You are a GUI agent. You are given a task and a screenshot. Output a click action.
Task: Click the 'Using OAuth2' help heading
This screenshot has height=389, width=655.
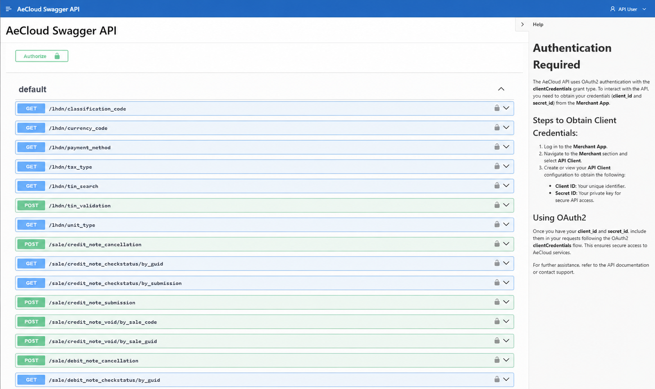coord(559,218)
